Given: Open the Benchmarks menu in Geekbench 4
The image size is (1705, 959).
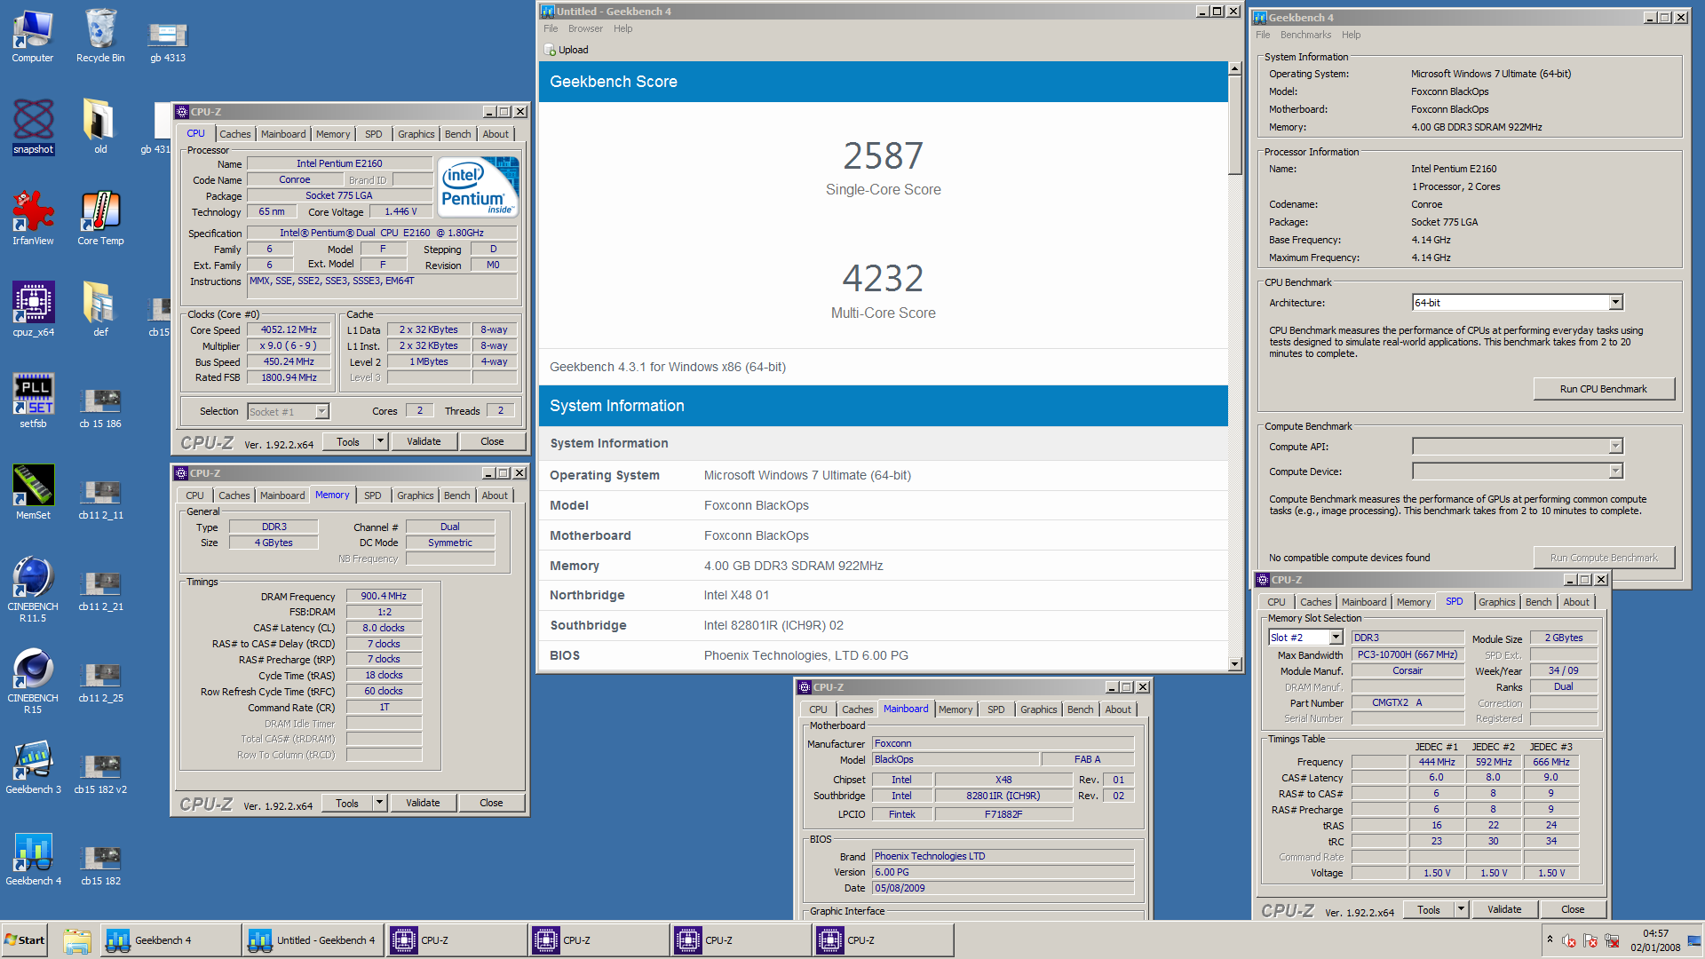Looking at the screenshot, I should (1305, 35).
